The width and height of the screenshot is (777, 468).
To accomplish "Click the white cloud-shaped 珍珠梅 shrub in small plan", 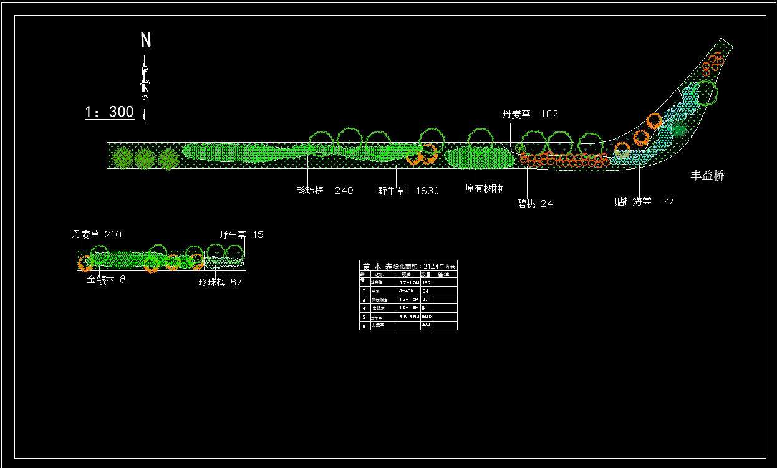I will coord(224,262).
